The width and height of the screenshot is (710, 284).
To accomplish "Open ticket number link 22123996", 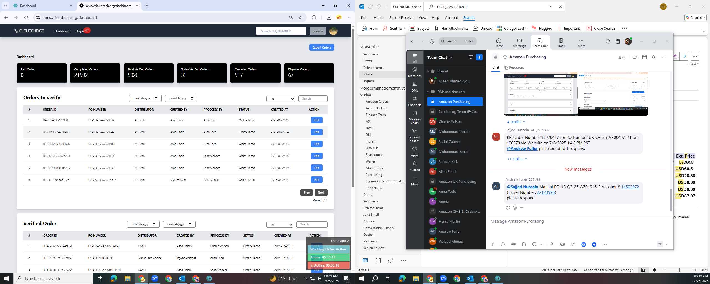I will point(546,192).
